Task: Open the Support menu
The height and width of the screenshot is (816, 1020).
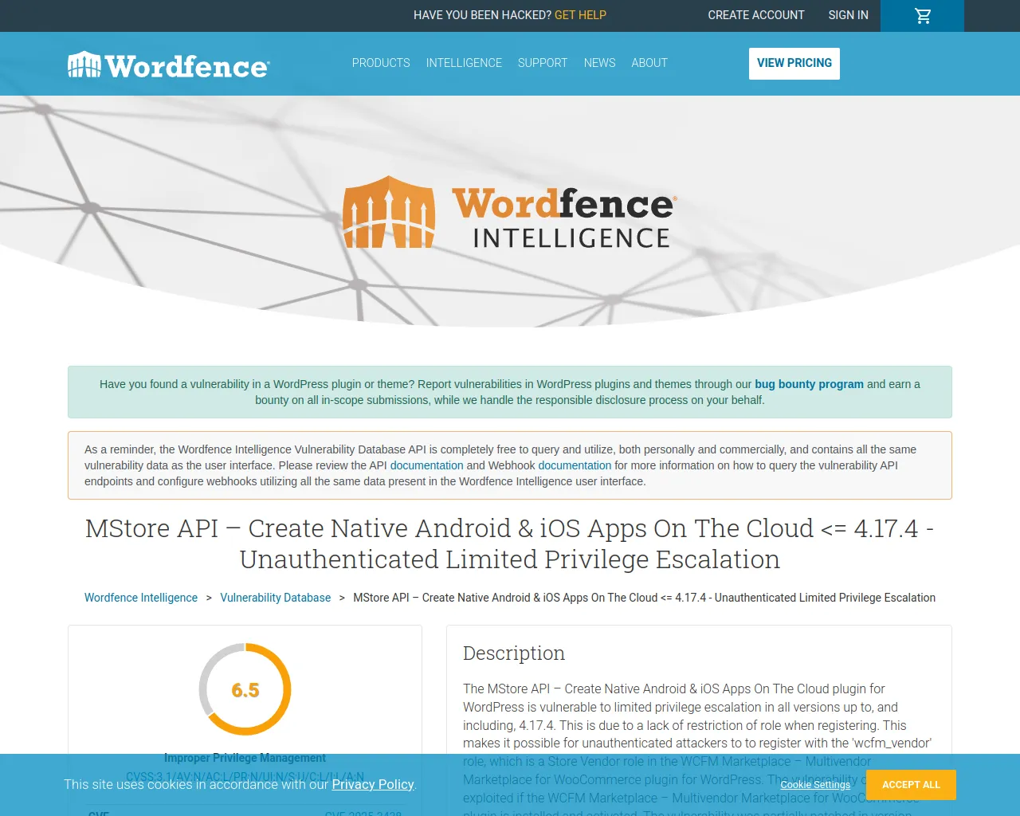Action: point(543,63)
